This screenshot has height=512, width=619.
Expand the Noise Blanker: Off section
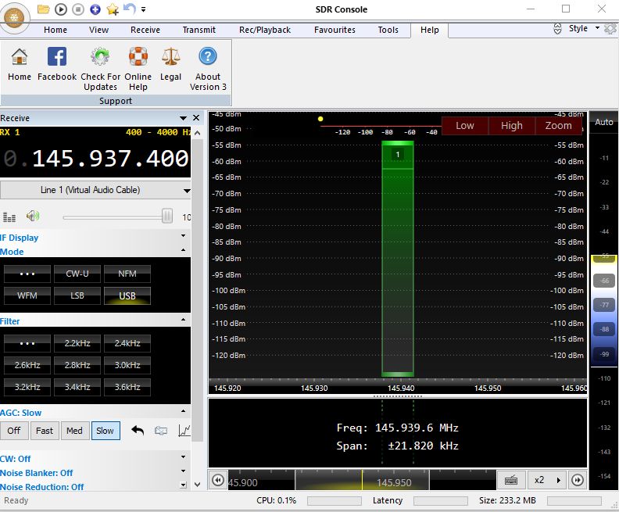183,471
